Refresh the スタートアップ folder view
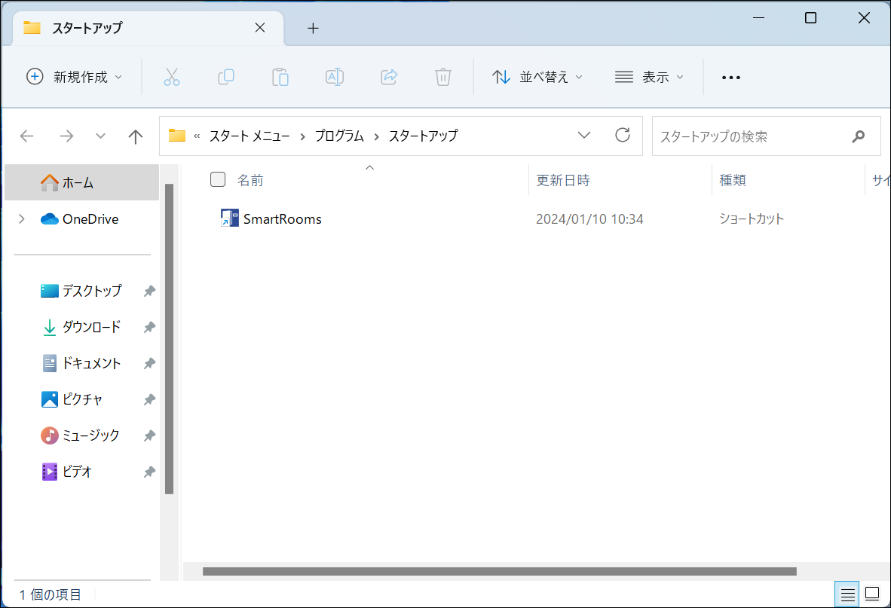This screenshot has height=608, width=891. point(623,136)
